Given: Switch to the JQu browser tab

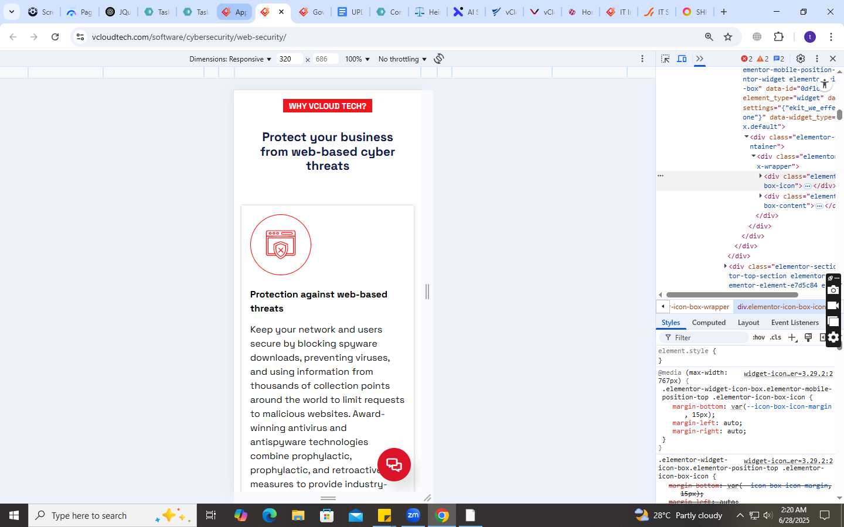Looking at the screenshot, I should click(118, 12).
